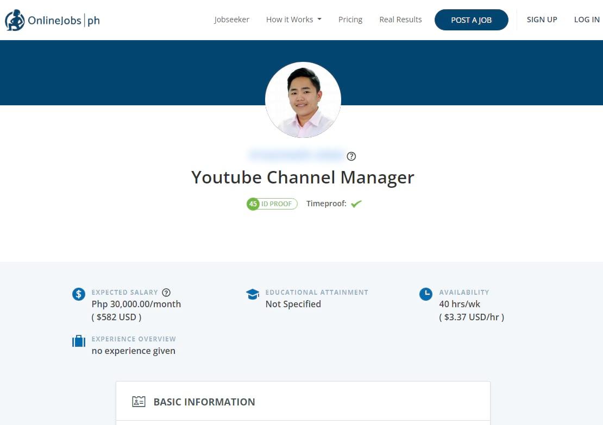Click the OnlineJobs.ph logo
Image resolution: width=603 pixels, height=425 pixels.
(52, 20)
